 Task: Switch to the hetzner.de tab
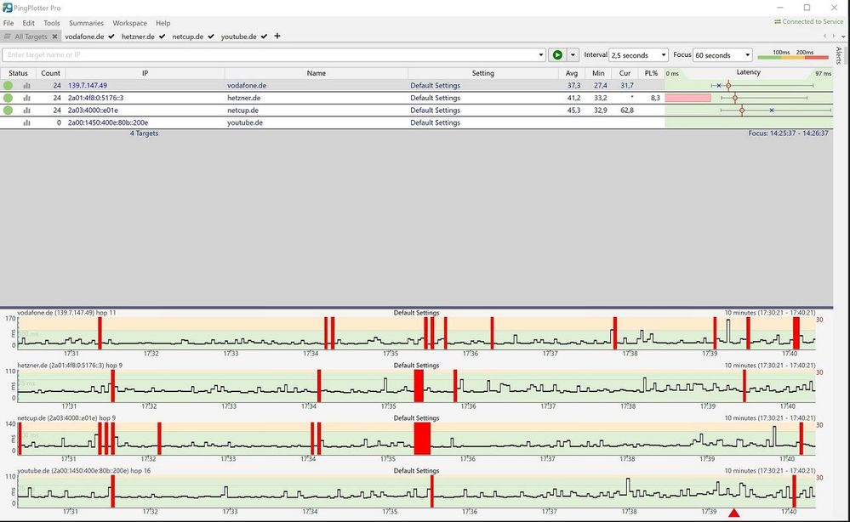tap(138, 37)
